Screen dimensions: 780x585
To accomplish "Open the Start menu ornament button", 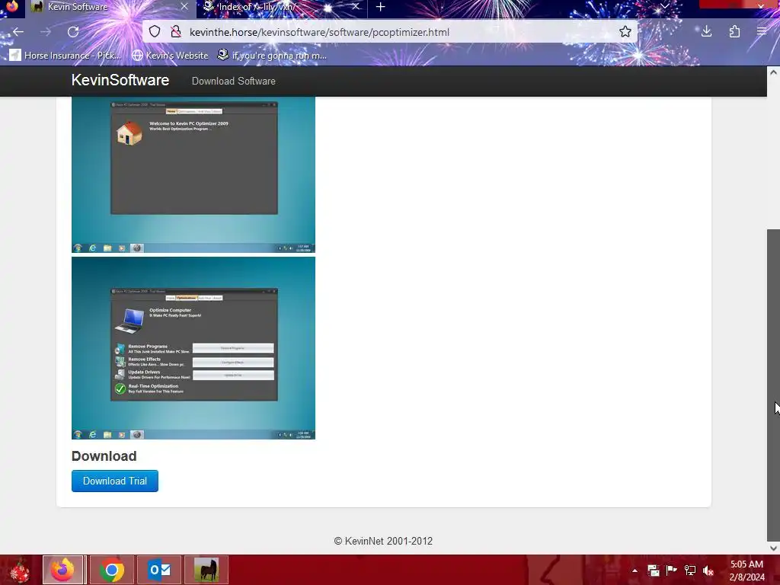I will tap(19, 570).
